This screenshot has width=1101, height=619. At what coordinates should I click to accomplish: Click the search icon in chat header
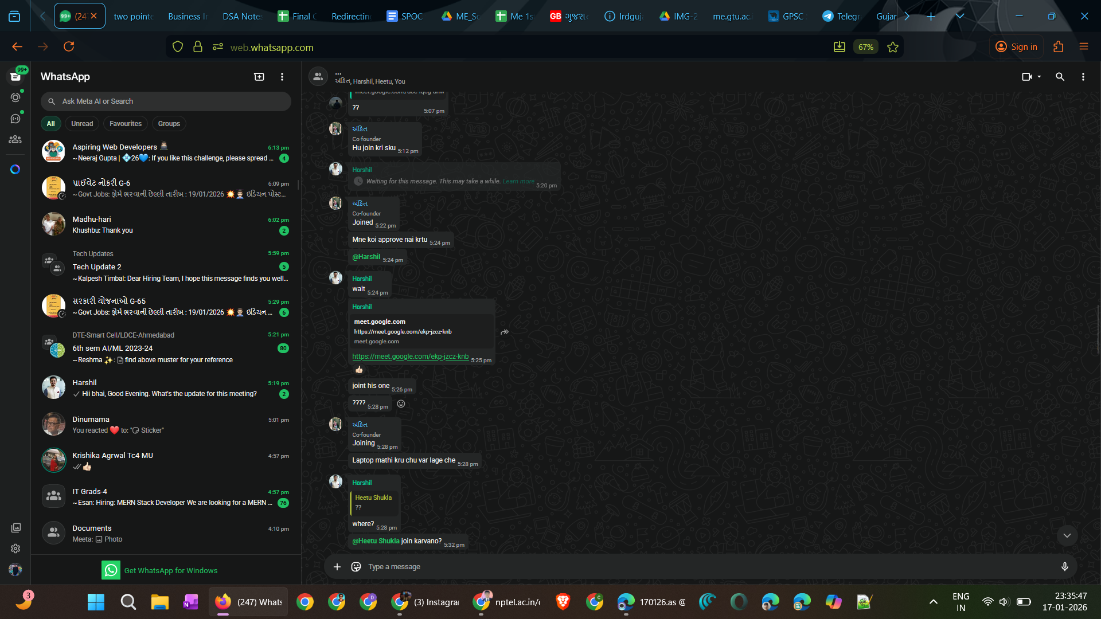point(1060,77)
